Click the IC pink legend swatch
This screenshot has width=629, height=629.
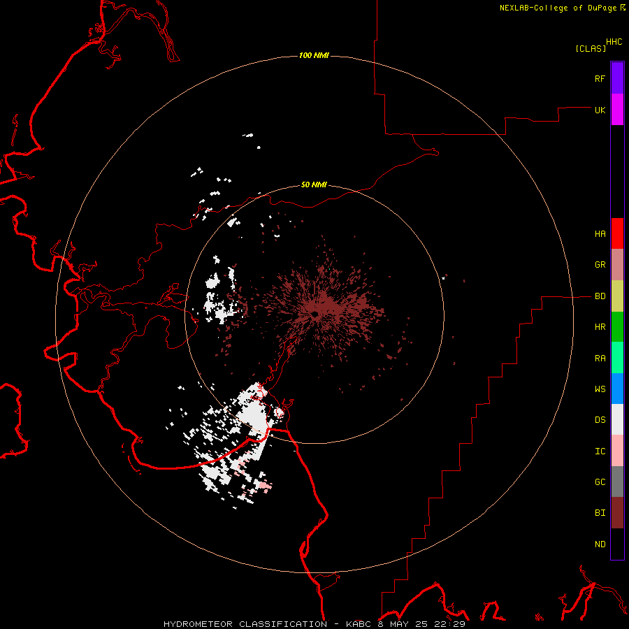617,451
